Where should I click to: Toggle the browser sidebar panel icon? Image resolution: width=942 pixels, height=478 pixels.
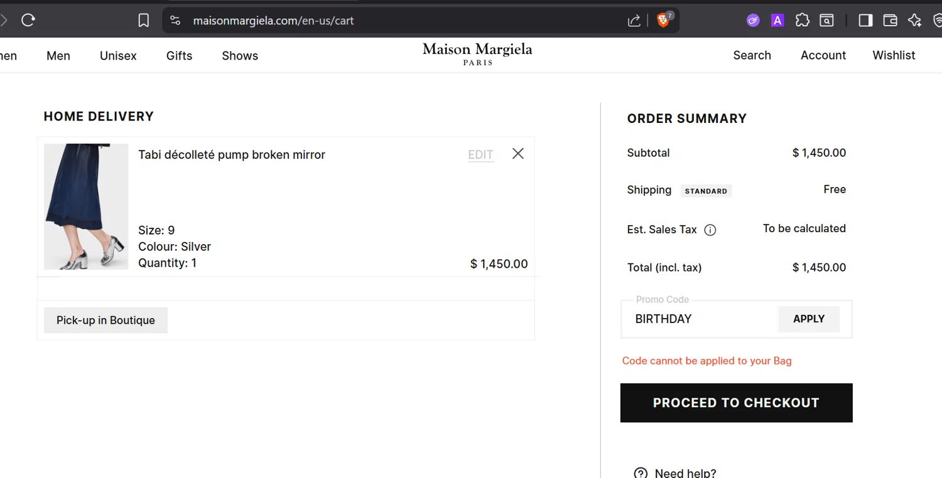click(x=865, y=21)
